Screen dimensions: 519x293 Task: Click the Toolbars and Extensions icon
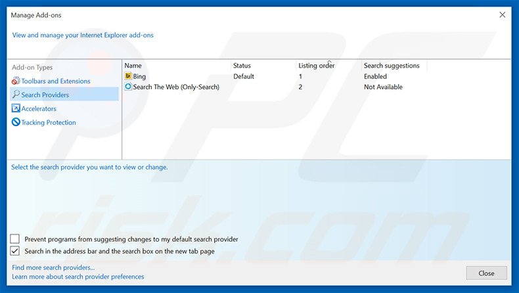coord(16,81)
